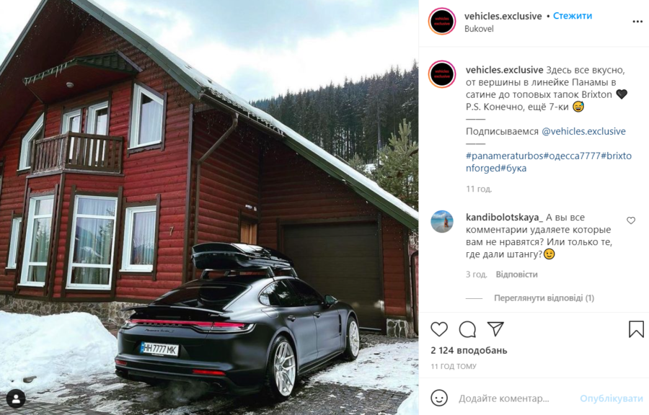This screenshot has height=415, width=649.
Task: Open the #panameraturbos hashtag
Action: tap(505, 156)
